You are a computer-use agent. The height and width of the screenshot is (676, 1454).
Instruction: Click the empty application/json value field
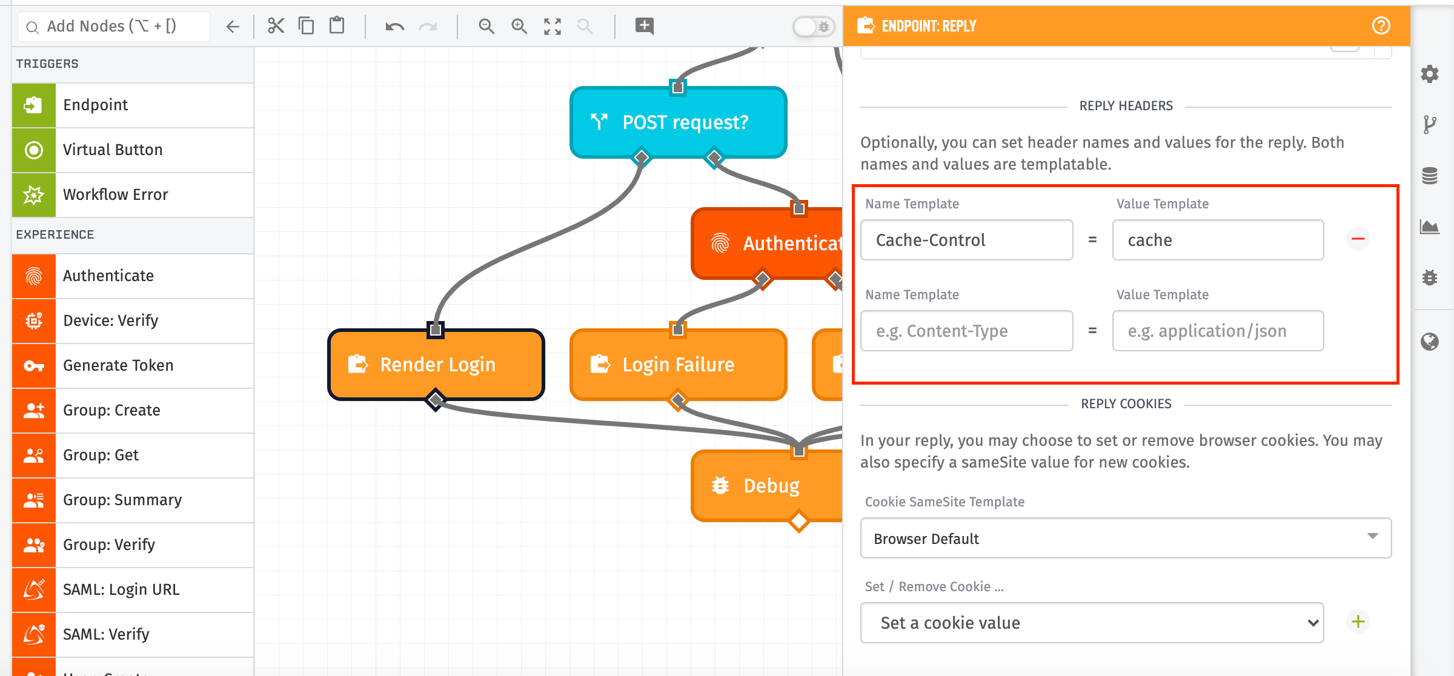(x=1218, y=331)
